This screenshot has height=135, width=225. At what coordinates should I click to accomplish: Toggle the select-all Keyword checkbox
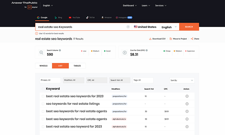coord(43,89)
